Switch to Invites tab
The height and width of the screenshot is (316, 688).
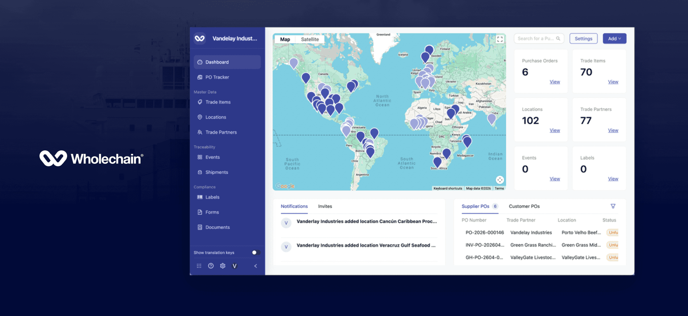pos(325,206)
